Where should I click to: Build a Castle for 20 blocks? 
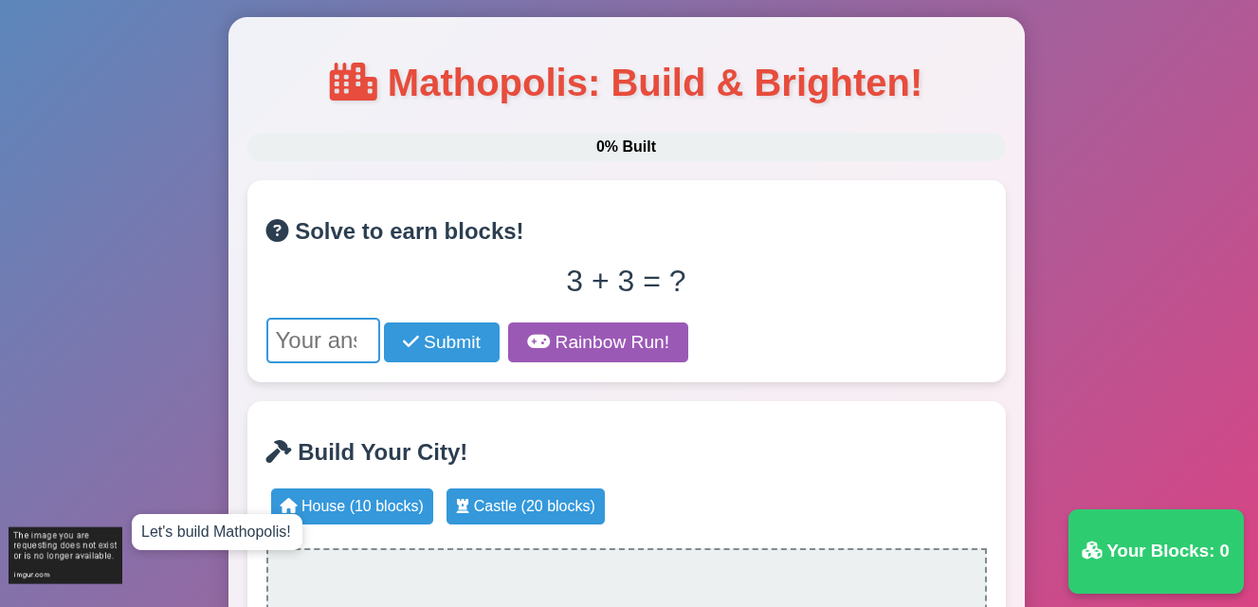point(525,506)
